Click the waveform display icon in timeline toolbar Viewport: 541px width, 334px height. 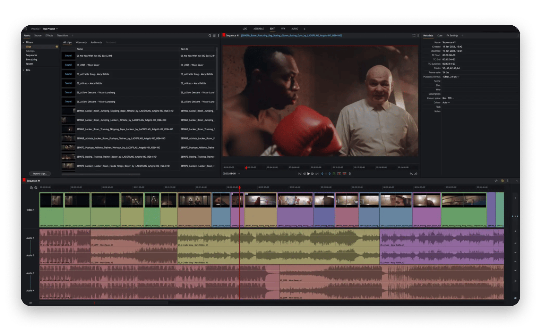tap(497, 181)
